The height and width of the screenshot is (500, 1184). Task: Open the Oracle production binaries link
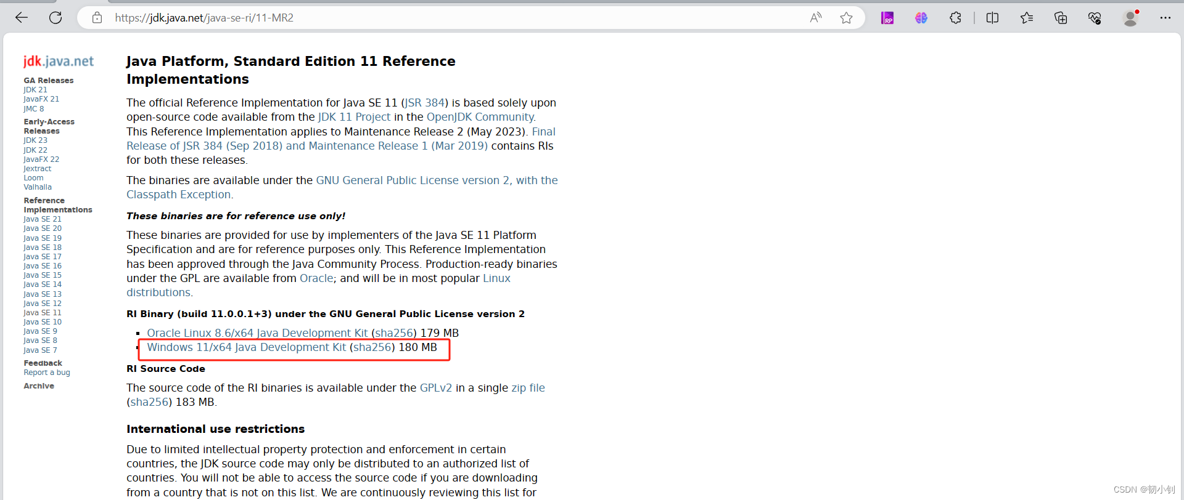(x=316, y=278)
